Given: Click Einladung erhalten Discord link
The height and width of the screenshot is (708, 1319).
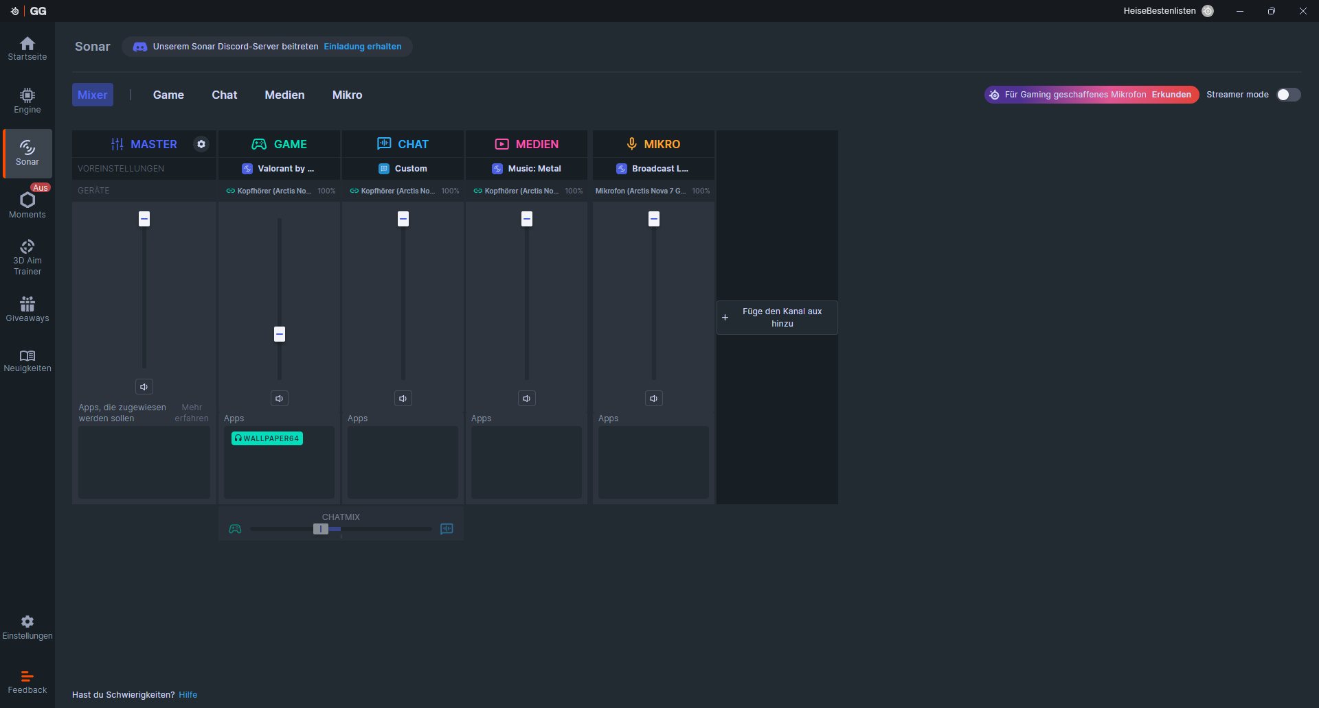Looking at the screenshot, I should (362, 47).
